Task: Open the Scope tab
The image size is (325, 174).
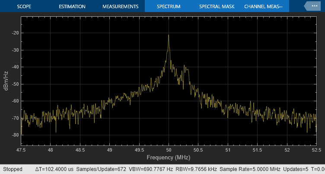Action: coord(24,6)
